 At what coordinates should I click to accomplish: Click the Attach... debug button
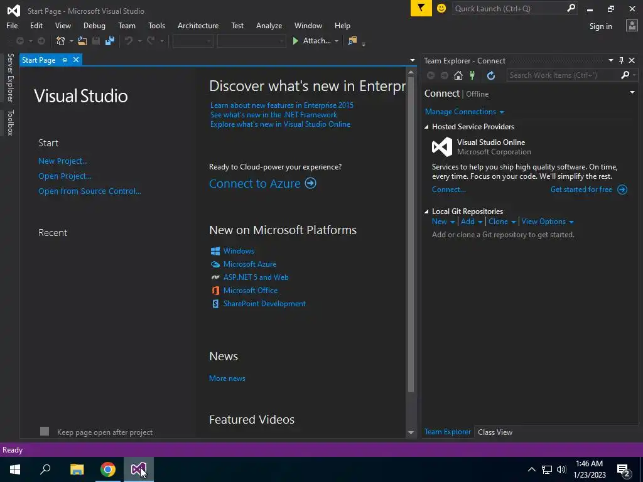coord(311,41)
